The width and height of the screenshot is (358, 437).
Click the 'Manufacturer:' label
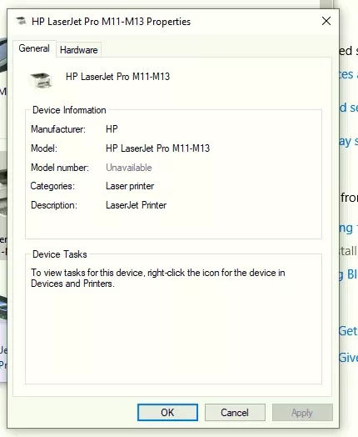(x=58, y=129)
